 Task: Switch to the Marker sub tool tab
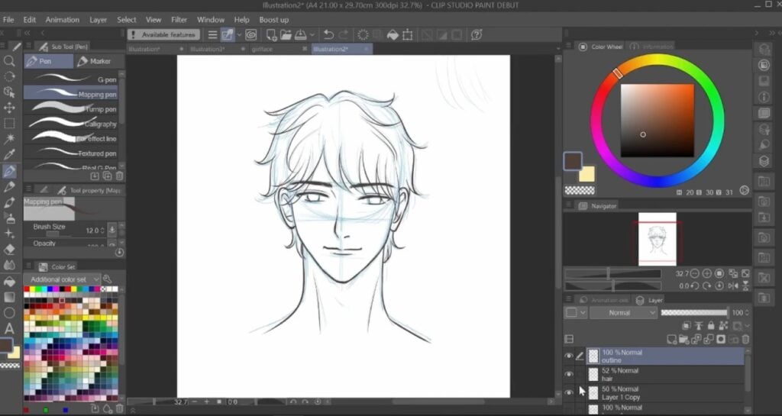(x=100, y=61)
